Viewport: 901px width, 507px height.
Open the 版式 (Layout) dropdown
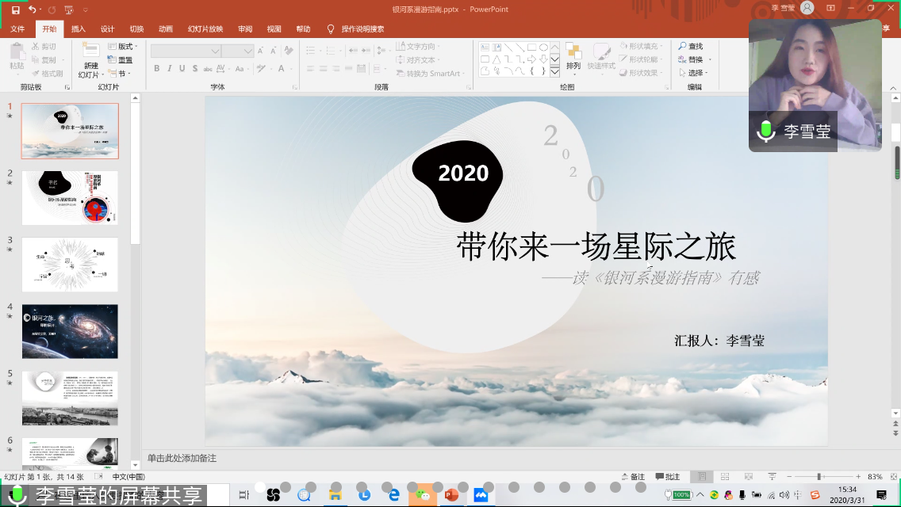pos(124,47)
